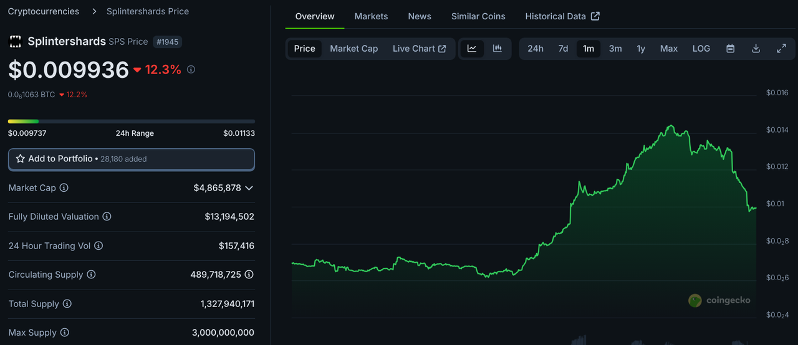Viewport: 798px width, 345px height.
Task: Click the price chart peak near $0.014
Action: (x=671, y=126)
